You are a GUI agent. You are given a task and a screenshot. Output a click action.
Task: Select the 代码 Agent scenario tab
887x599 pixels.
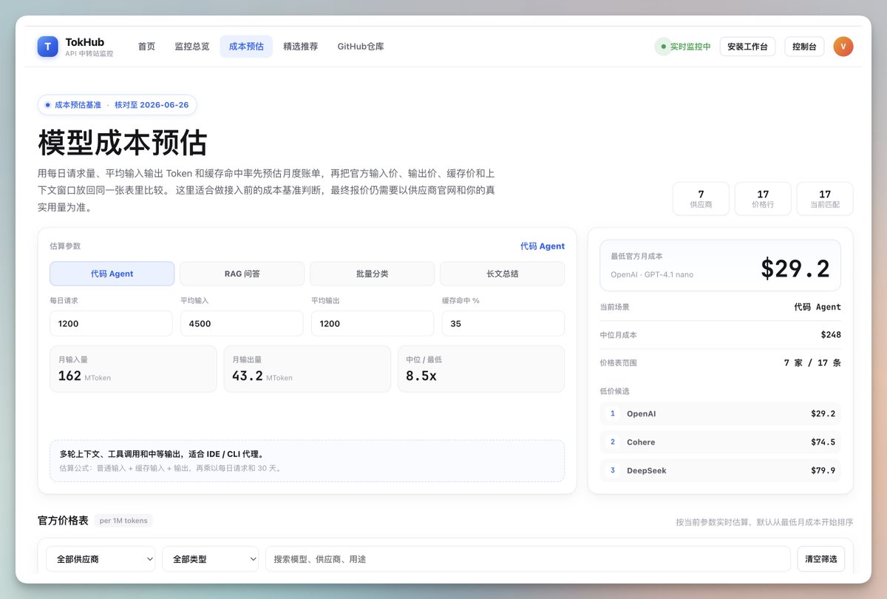click(112, 274)
